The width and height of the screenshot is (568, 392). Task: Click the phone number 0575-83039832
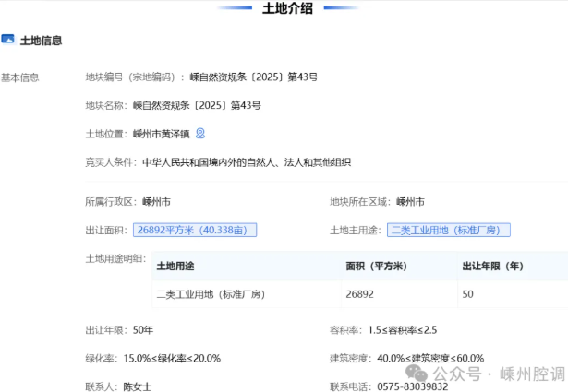point(415,386)
